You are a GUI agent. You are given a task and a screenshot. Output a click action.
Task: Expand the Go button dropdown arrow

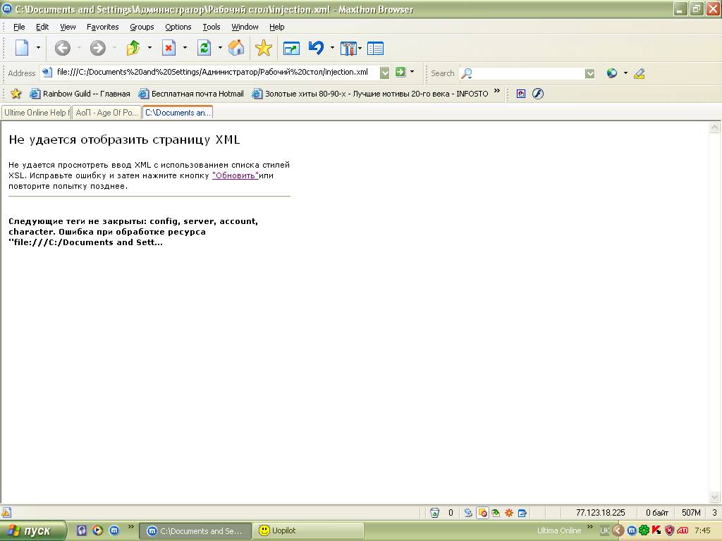tap(412, 73)
